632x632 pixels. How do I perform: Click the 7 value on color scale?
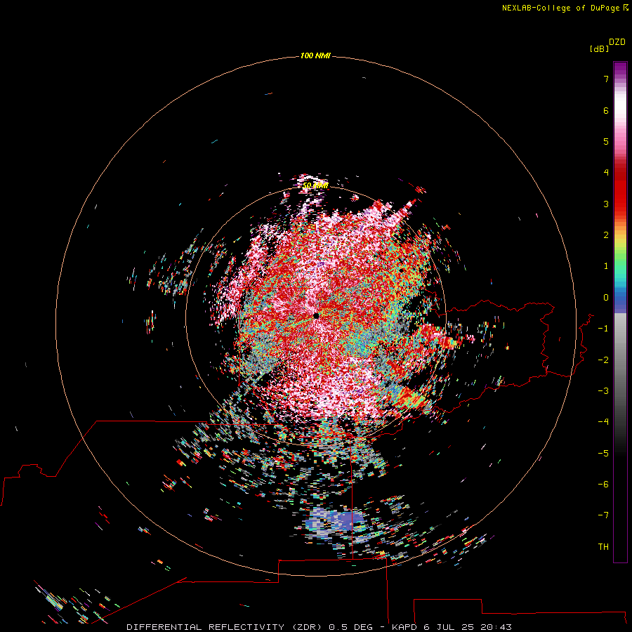click(606, 79)
